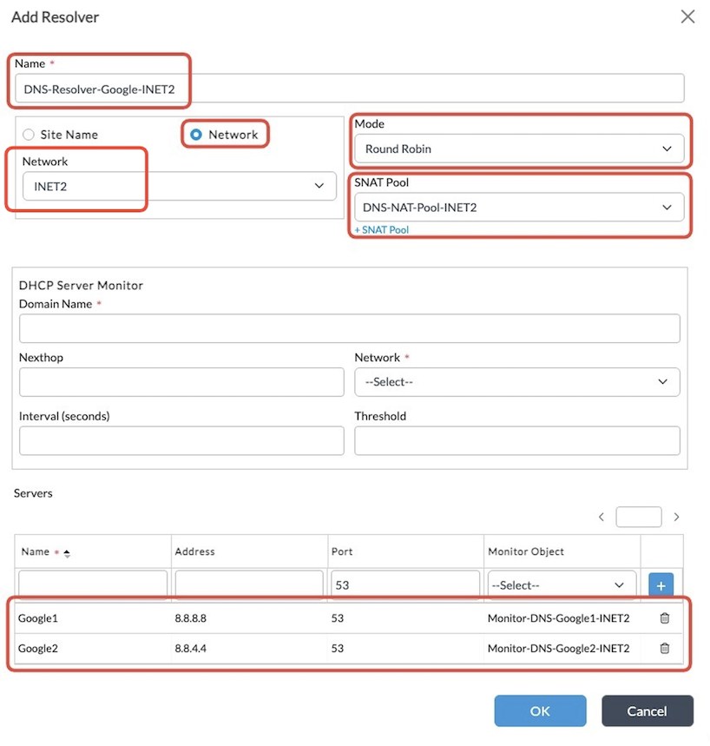
Task: Delete the Google1 server row
Action: tap(664, 618)
